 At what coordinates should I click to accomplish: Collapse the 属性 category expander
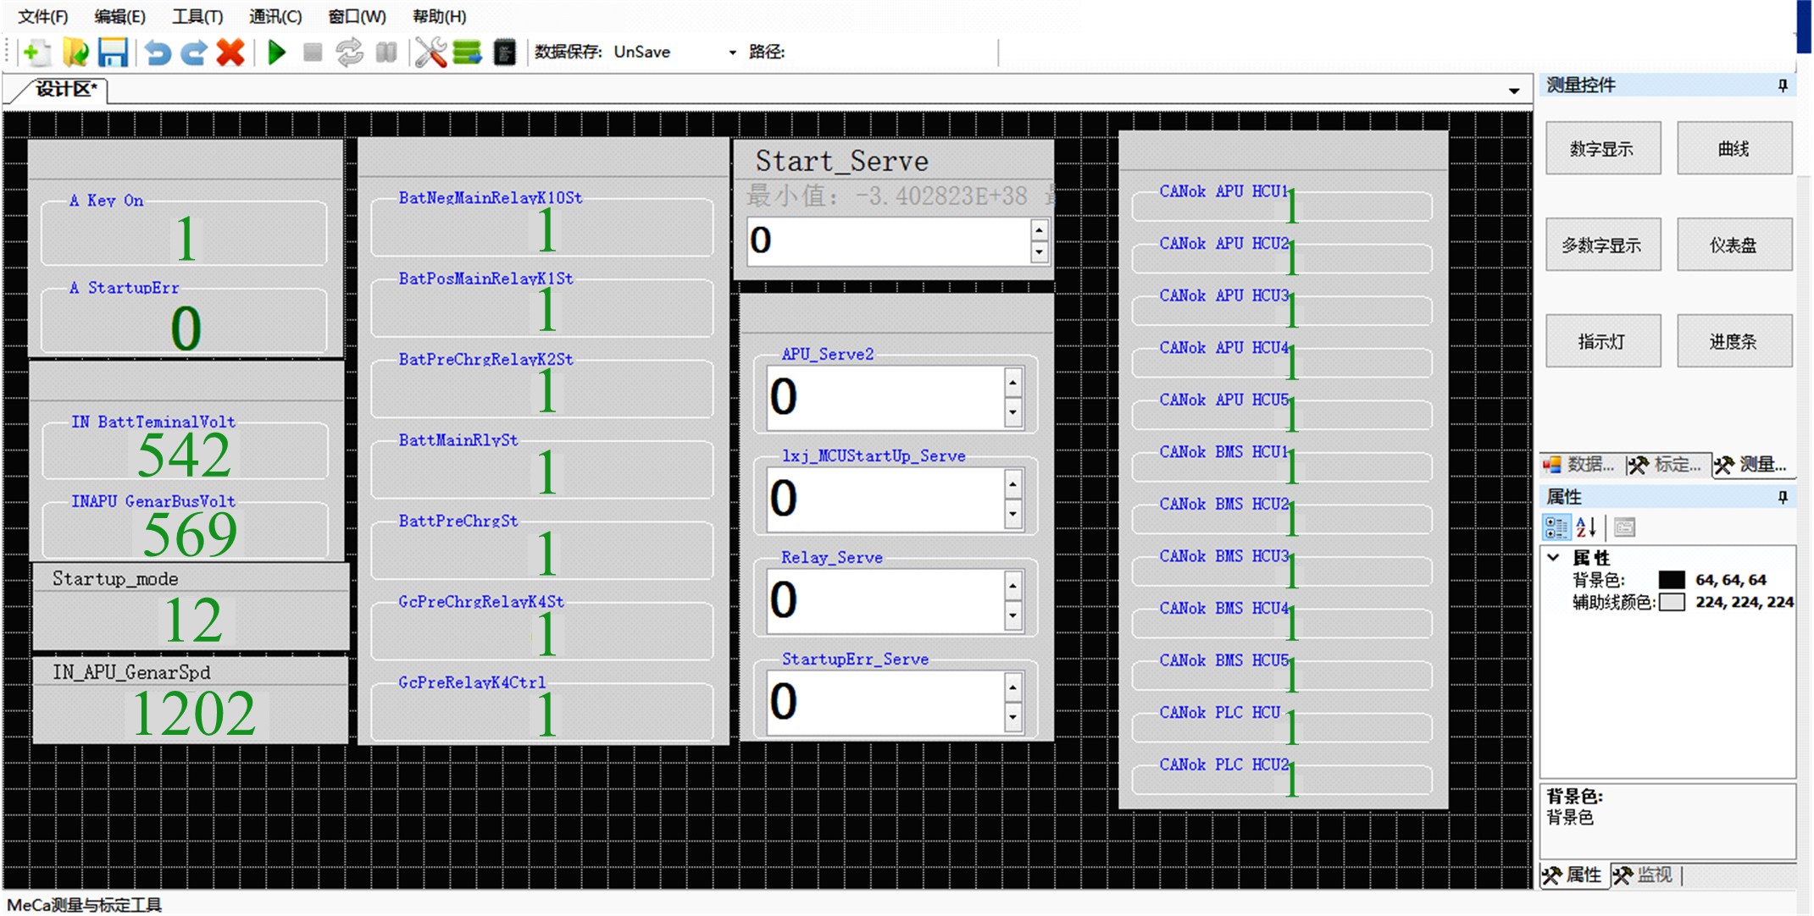click(x=1553, y=557)
